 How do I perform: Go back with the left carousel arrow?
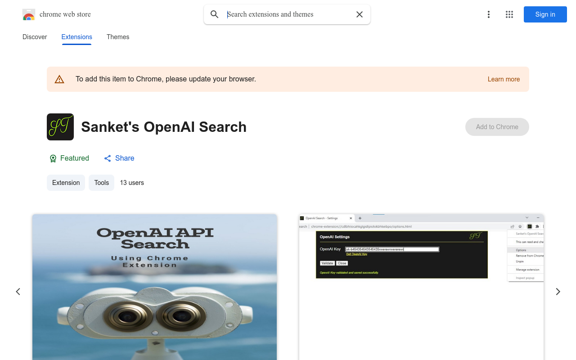pos(18,292)
